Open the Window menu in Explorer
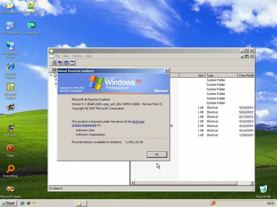 [77, 56]
